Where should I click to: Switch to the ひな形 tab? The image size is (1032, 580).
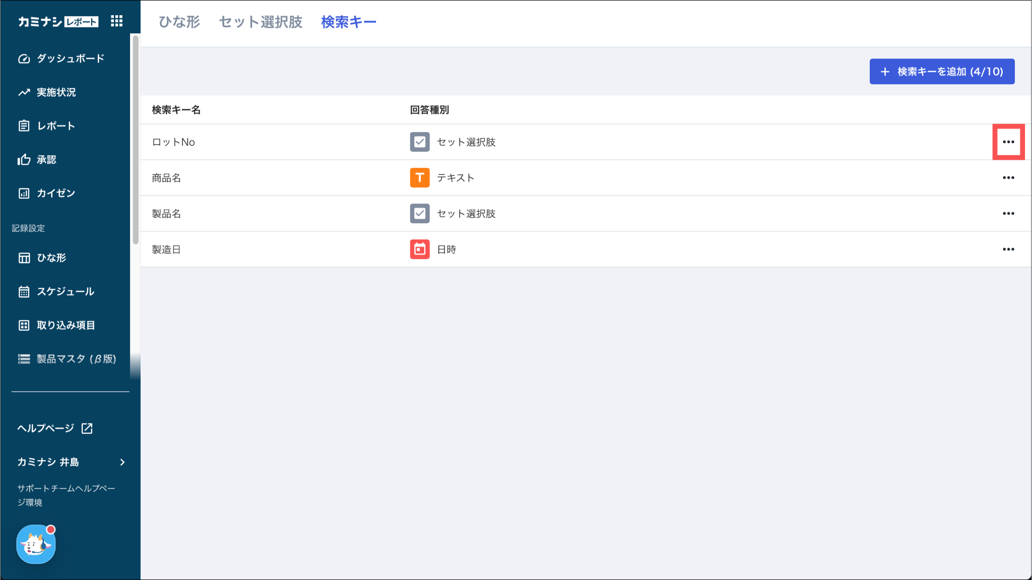[x=179, y=22]
